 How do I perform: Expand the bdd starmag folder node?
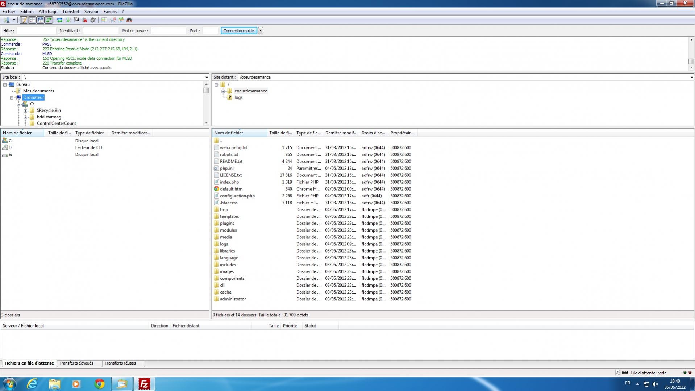25,117
